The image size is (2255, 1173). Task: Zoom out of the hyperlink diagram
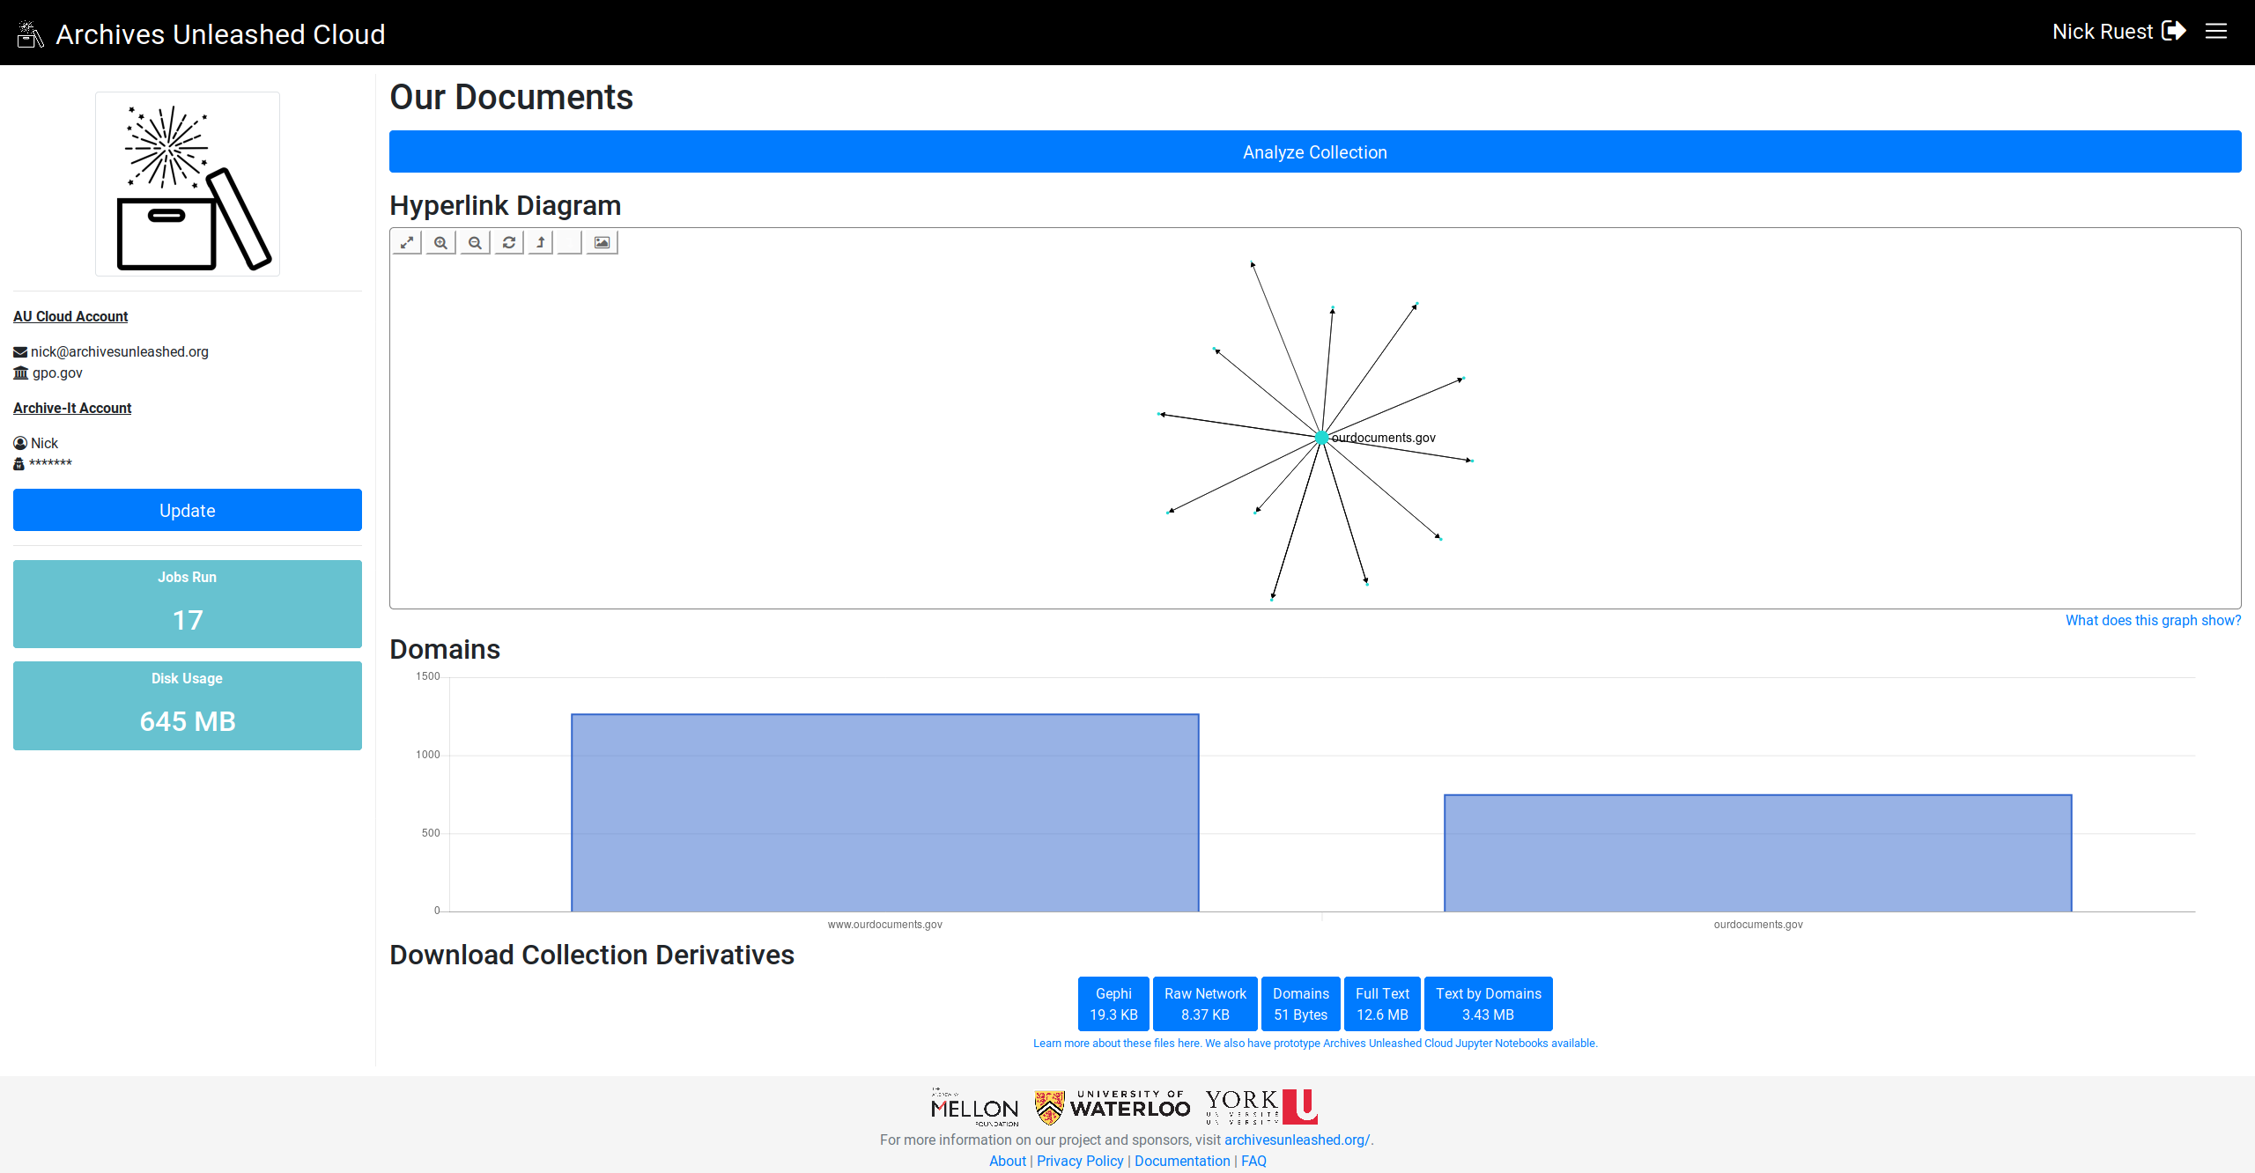475,242
